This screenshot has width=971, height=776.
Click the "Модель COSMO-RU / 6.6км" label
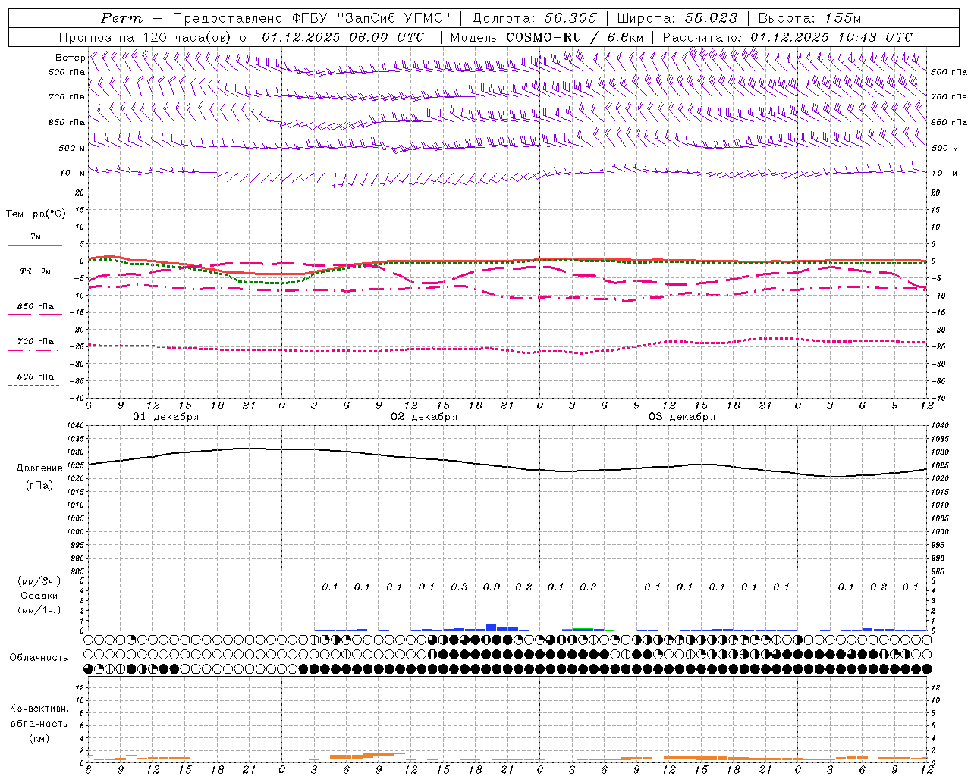(547, 37)
